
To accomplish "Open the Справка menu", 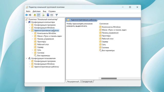I will coord(52,11).
